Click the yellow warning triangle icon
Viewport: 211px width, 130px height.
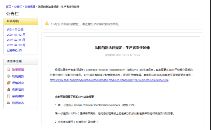[47, 23]
